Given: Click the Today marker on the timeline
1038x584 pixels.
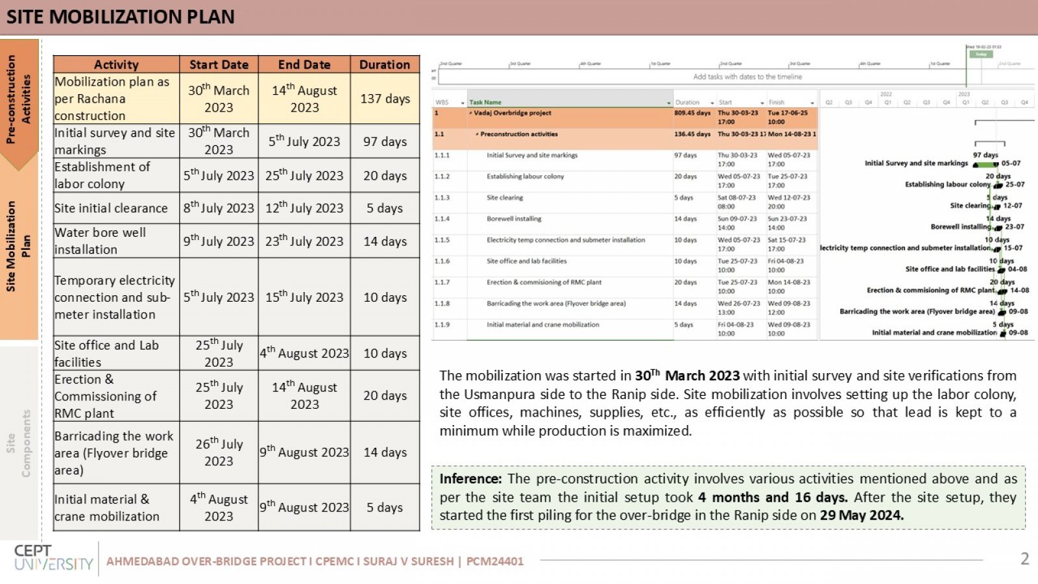Looking at the screenshot, I should [981, 54].
